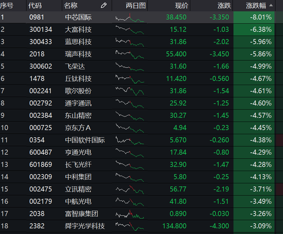Select stock name 东山精密
The height and width of the screenshot is (234, 283).
click(78, 116)
